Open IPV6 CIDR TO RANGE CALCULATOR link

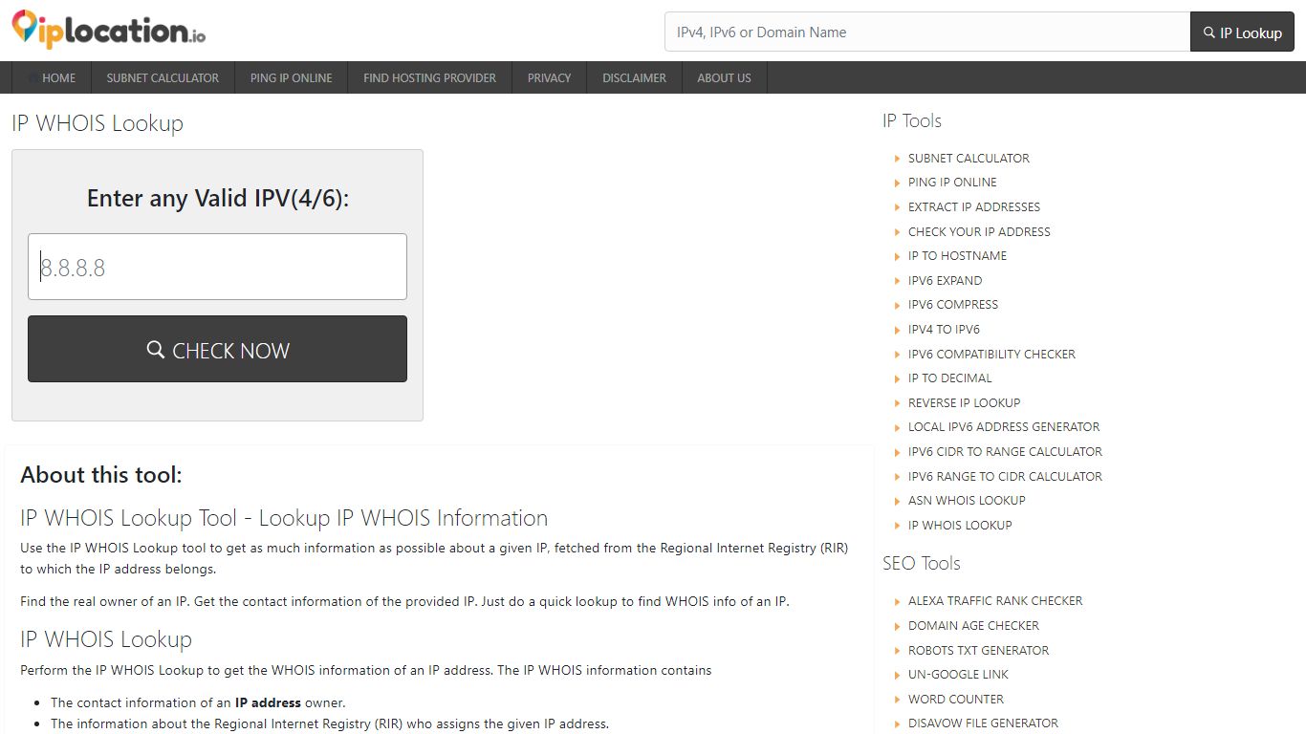[1005, 452]
